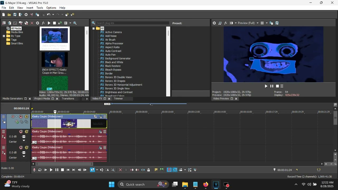This screenshot has height=190, width=338.
Task: Mute audio track 2
Action: 21,131
